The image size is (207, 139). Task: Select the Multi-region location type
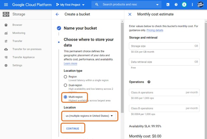coord(65,97)
